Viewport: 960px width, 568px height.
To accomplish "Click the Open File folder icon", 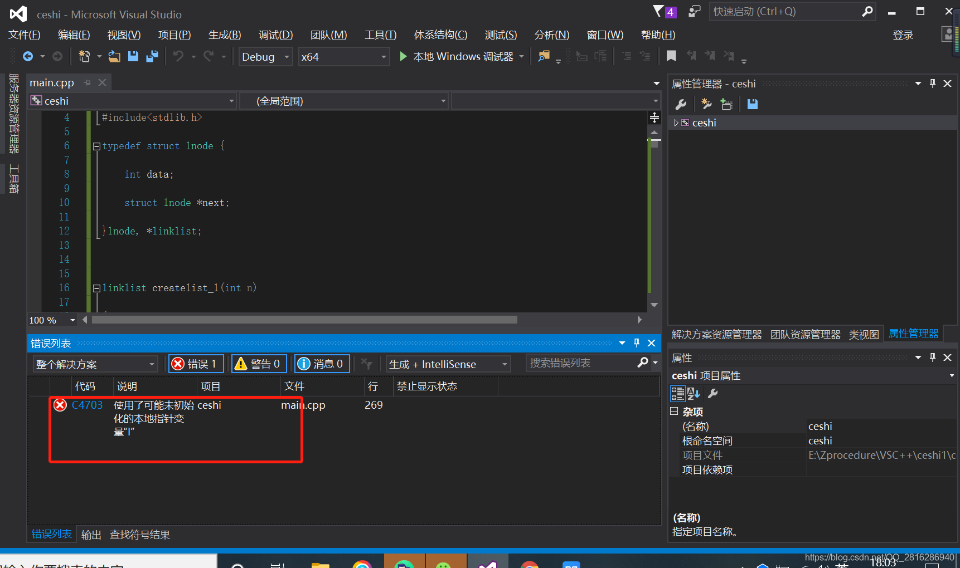I will tap(114, 56).
